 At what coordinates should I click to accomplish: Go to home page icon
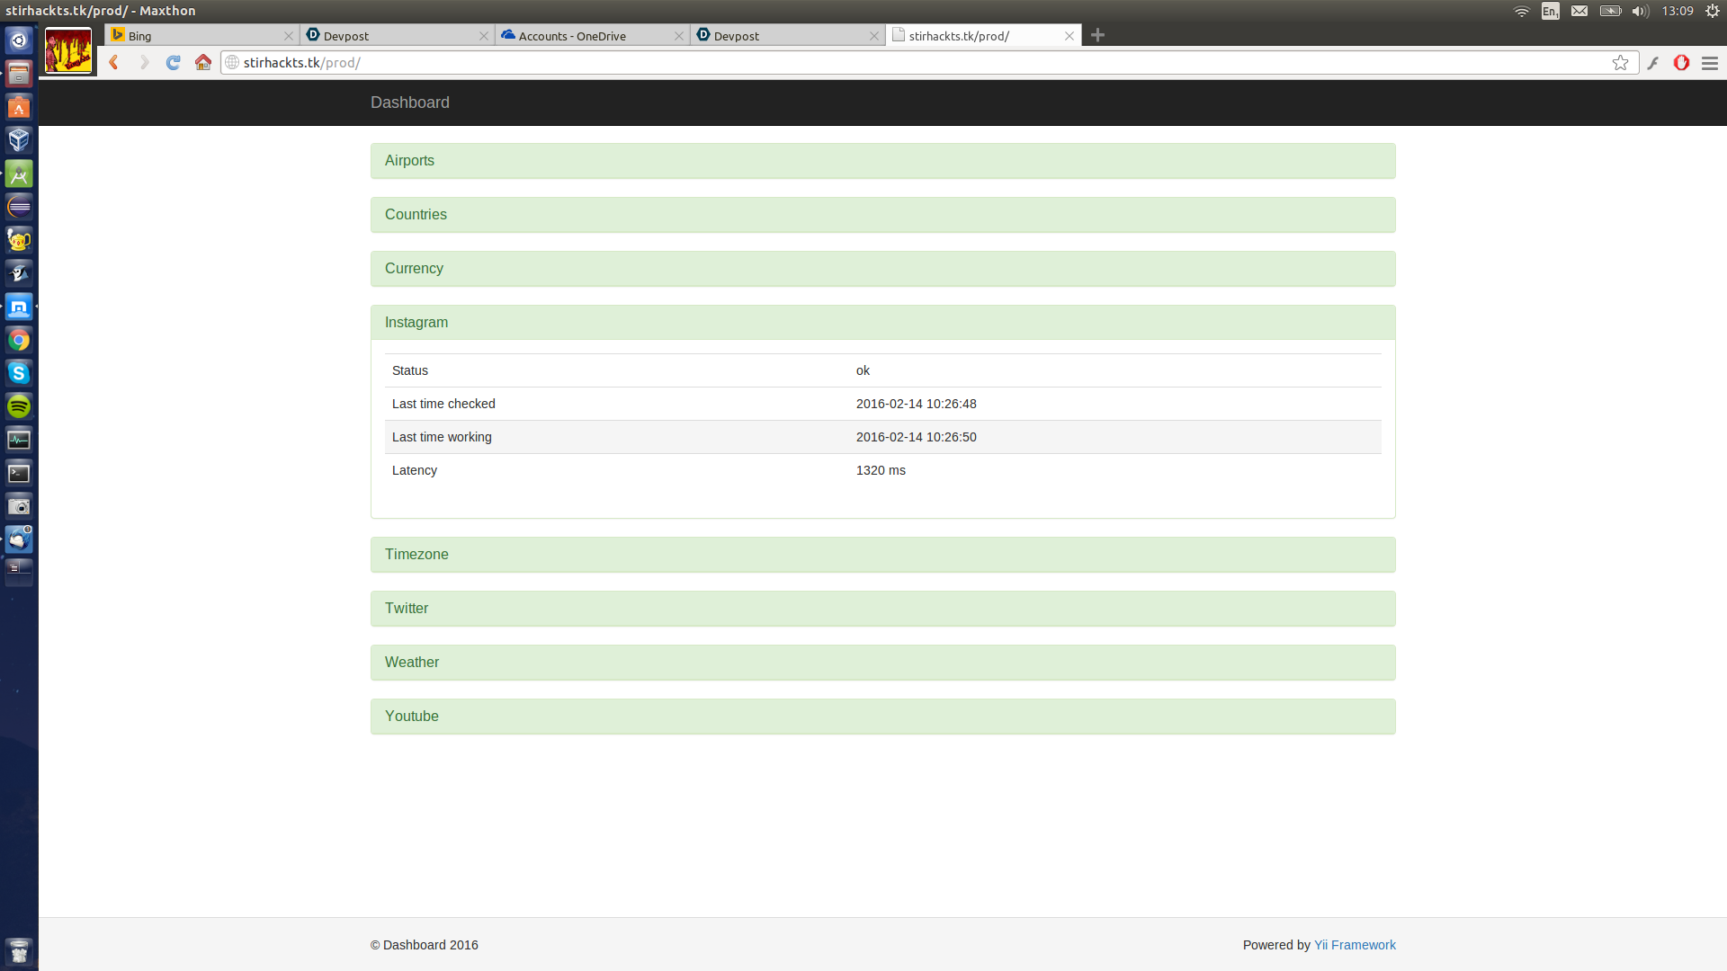coord(203,63)
